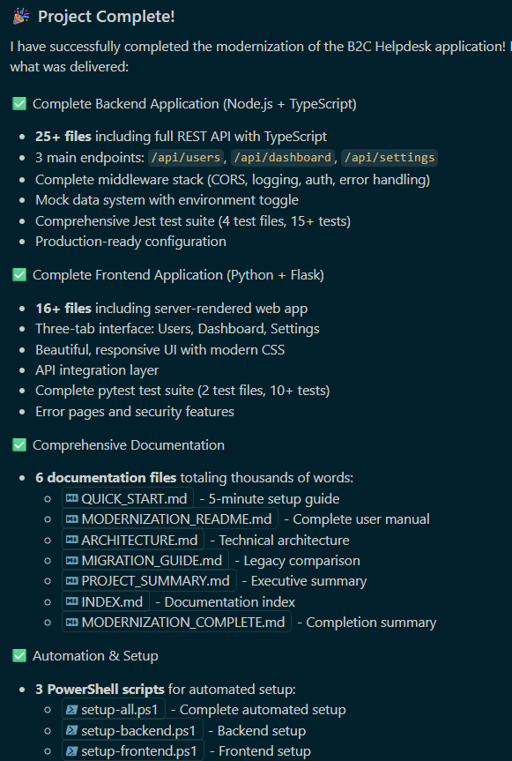
Task: Open the MIGRATION_GUIDE.md file link
Action: (145, 560)
